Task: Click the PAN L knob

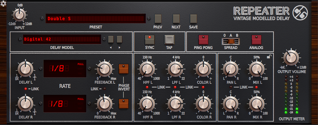Action: coord(230,69)
